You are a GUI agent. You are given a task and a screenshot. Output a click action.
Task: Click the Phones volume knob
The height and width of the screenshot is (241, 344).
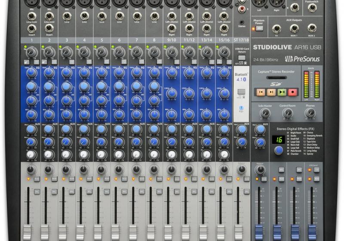310,113
